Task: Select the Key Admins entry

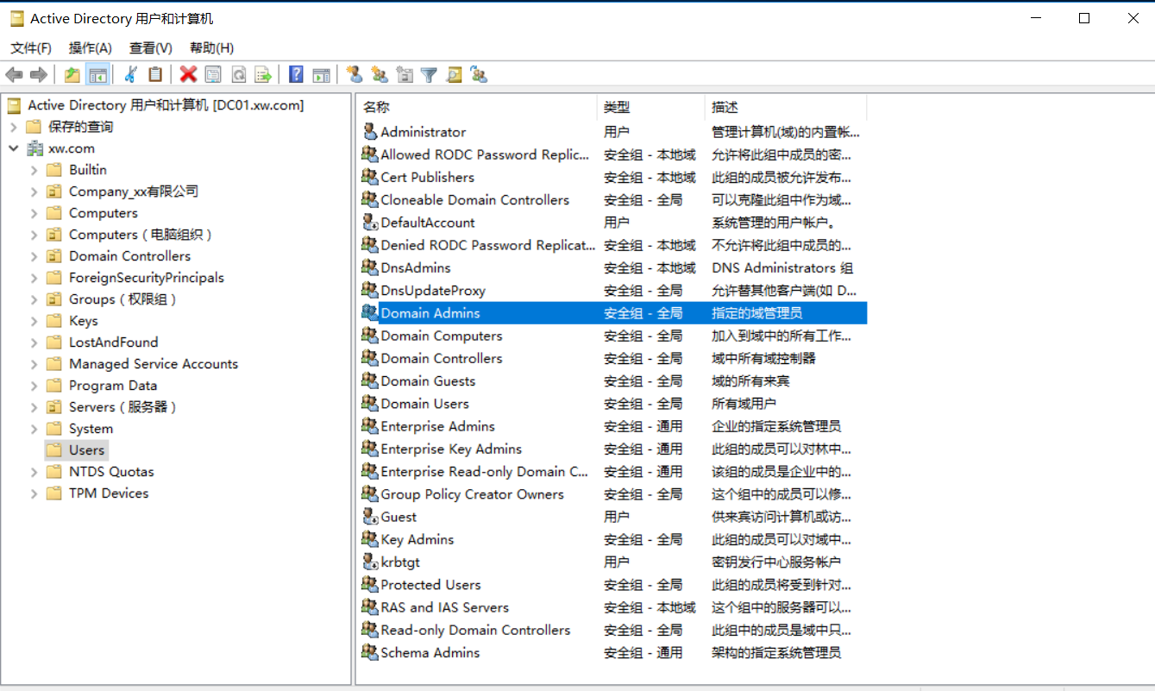Action: click(x=417, y=539)
